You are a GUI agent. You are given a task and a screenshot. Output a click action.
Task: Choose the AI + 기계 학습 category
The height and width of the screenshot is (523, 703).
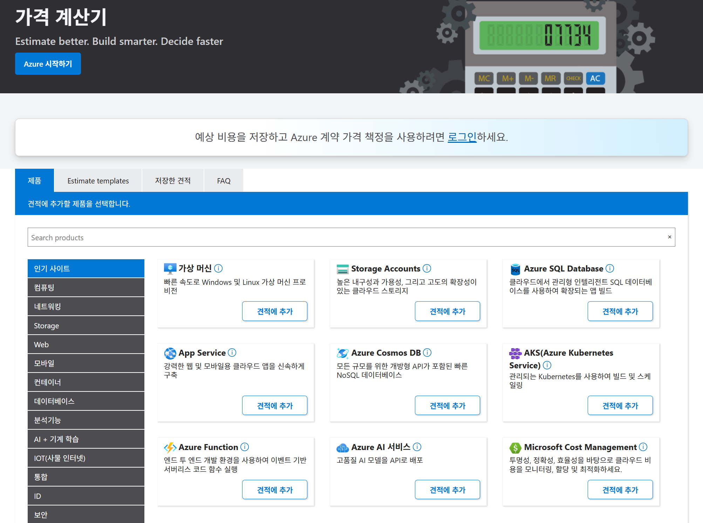(x=86, y=439)
